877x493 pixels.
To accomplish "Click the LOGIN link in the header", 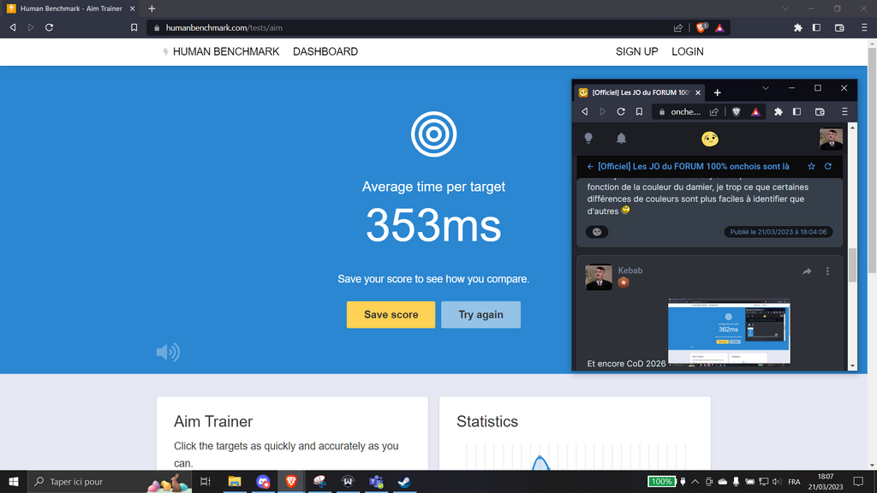I will pos(687,51).
